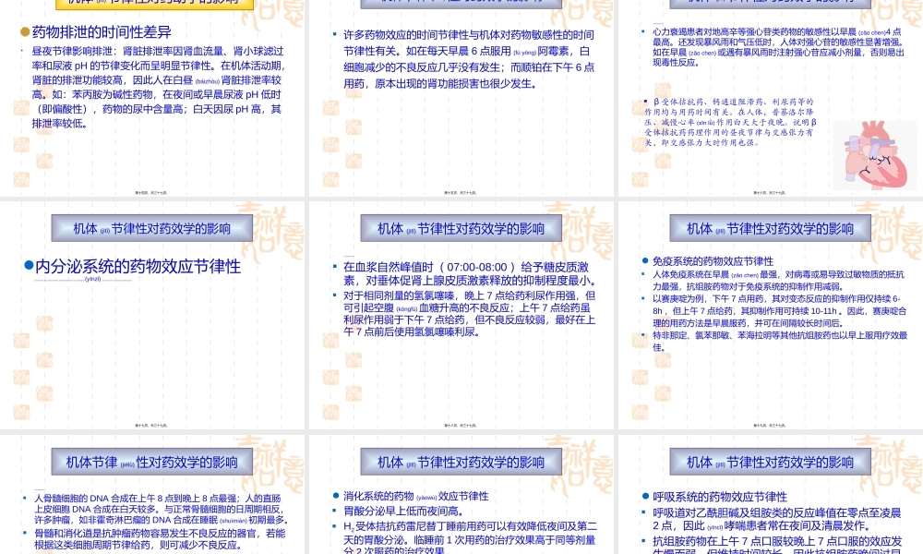Toggle selection of the bottom-right slide
Viewport: 923px width, 554px height.
[x=769, y=499]
